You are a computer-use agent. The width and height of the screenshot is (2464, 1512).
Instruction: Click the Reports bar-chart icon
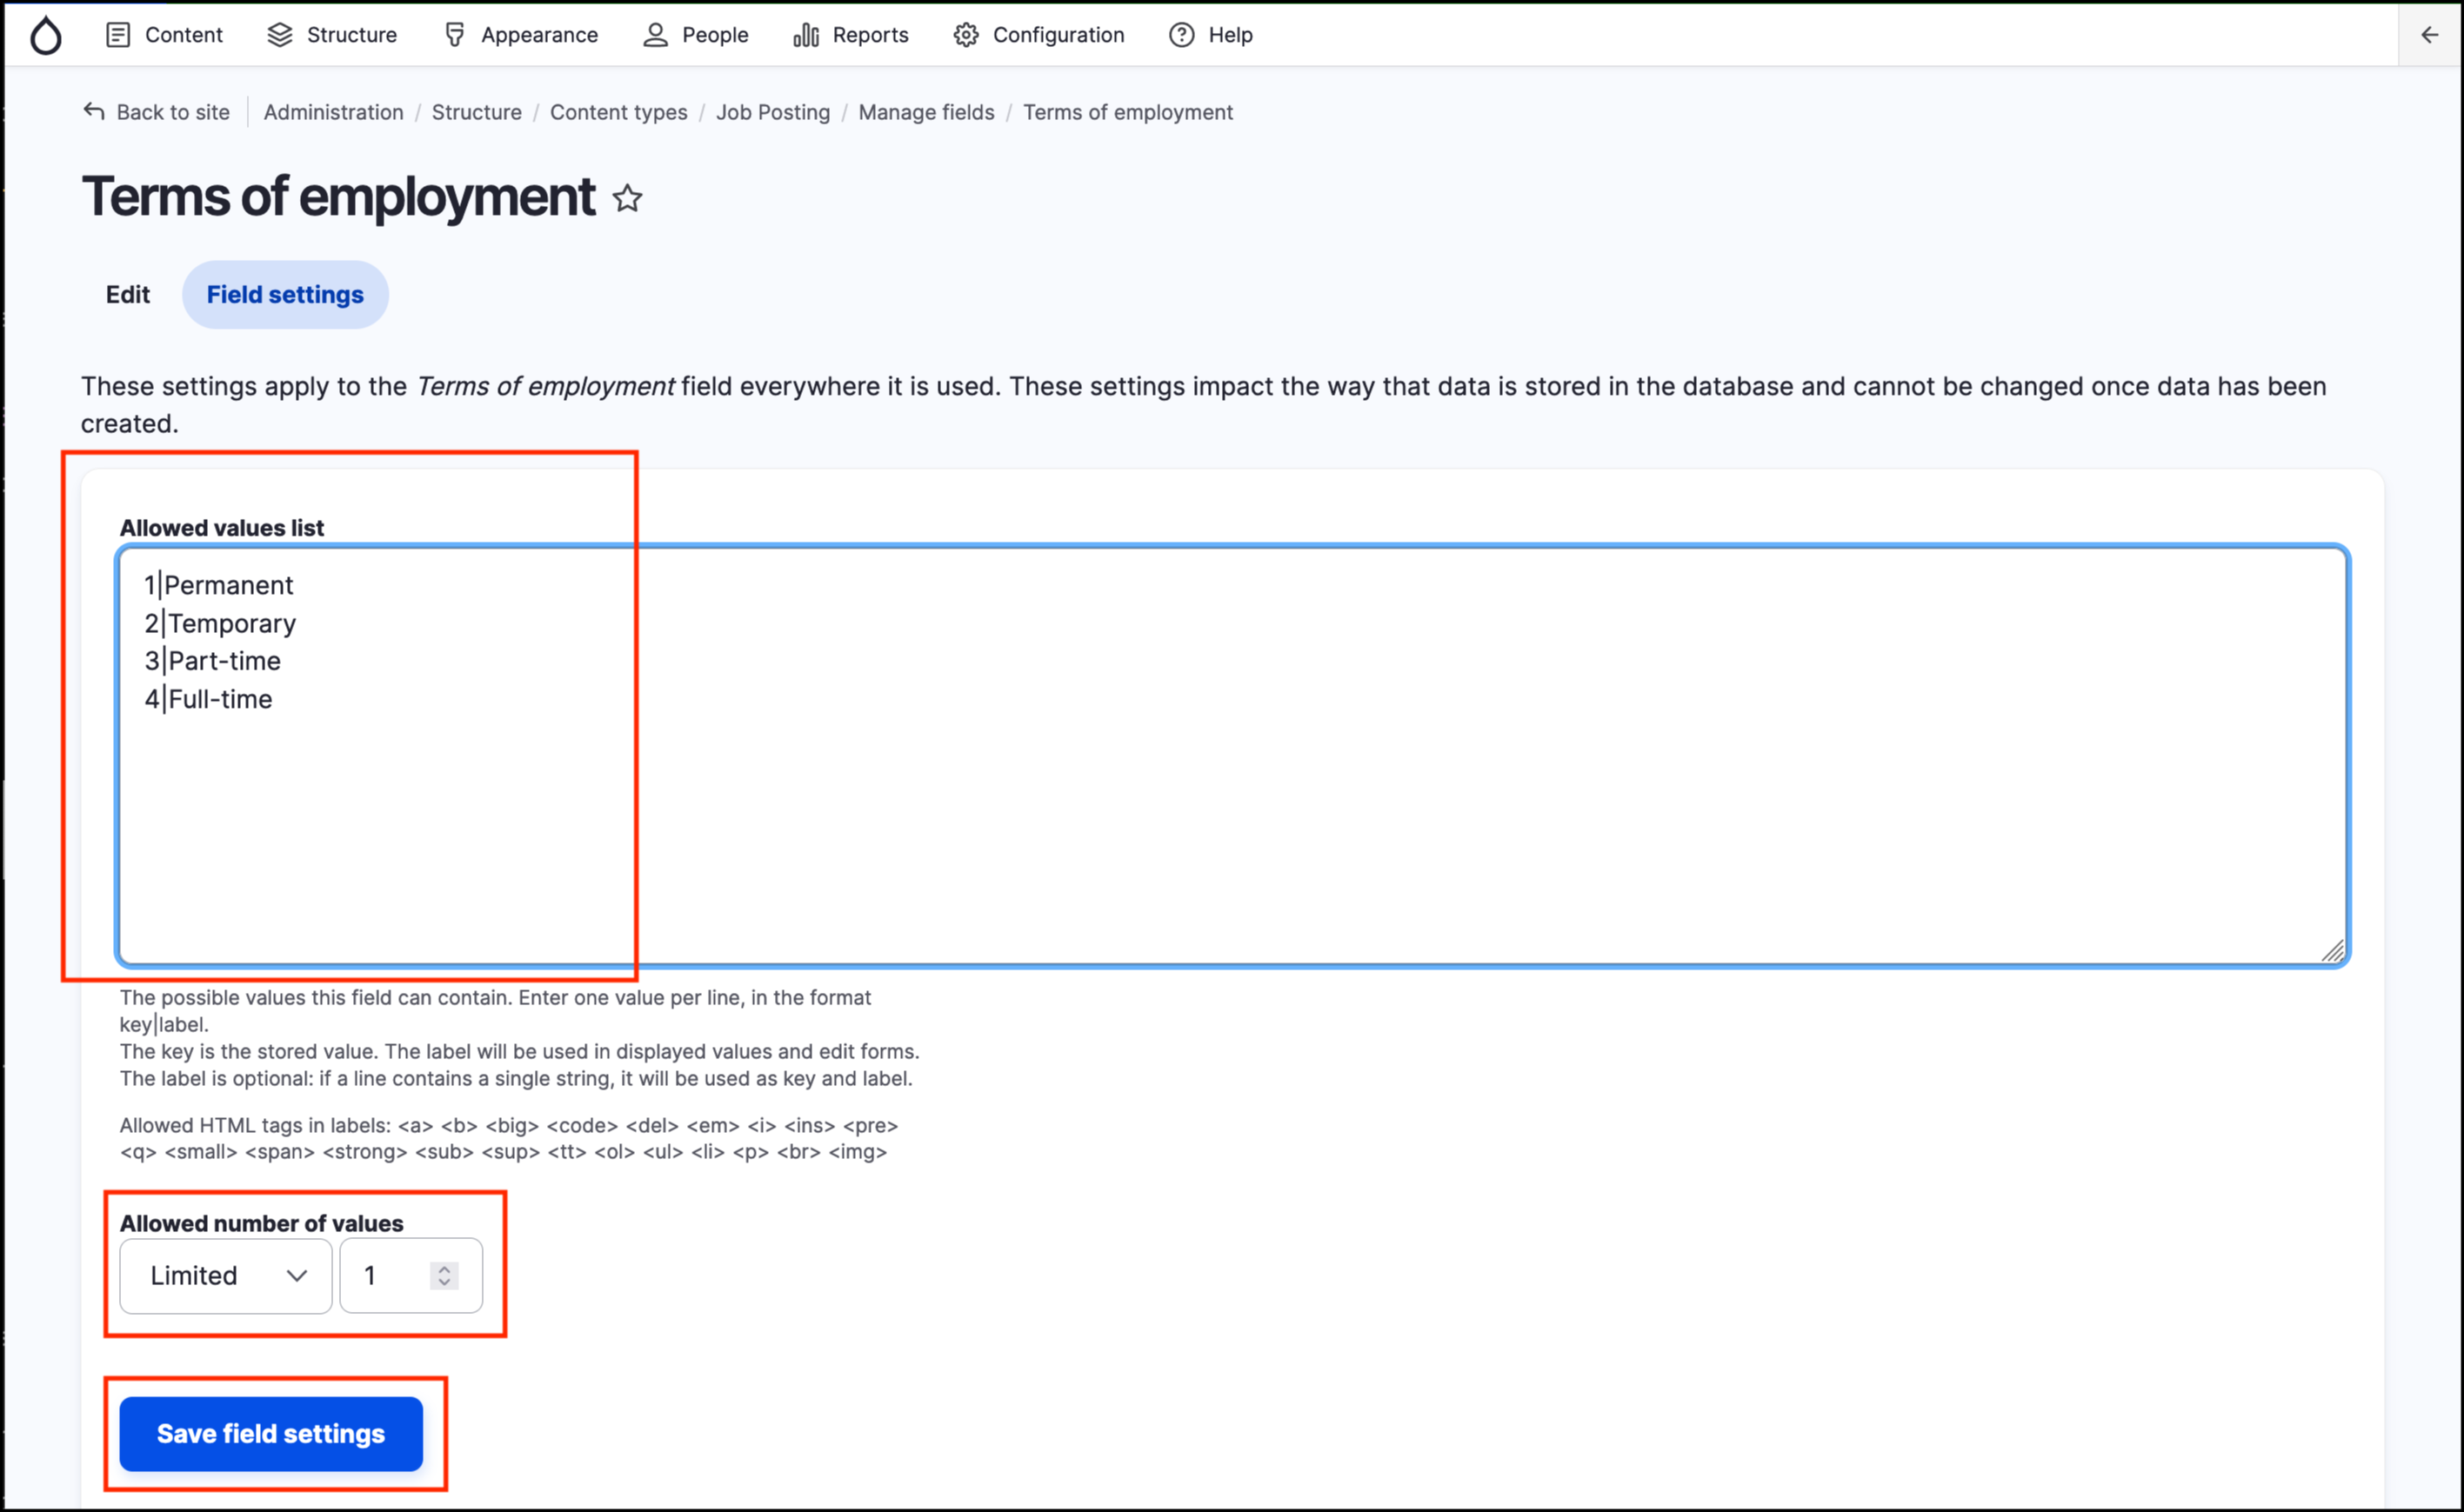[806, 34]
